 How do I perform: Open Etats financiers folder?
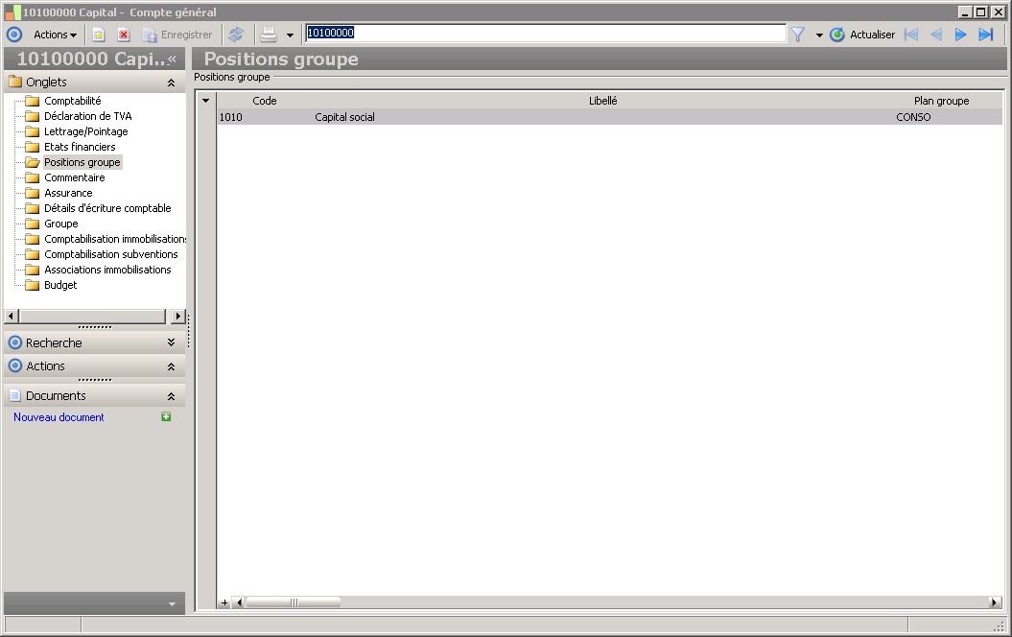tap(80, 147)
